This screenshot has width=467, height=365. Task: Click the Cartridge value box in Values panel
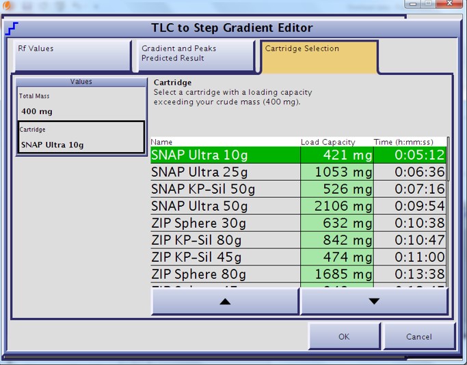81,138
